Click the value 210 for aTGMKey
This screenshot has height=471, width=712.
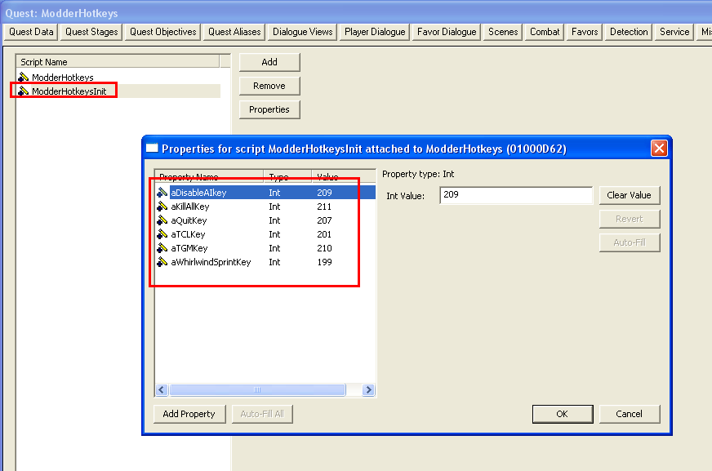pos(324,248)
